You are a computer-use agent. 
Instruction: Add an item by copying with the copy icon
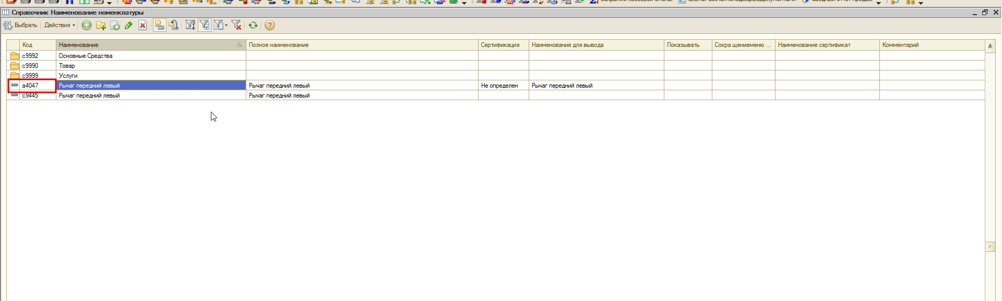coord(115,25)
